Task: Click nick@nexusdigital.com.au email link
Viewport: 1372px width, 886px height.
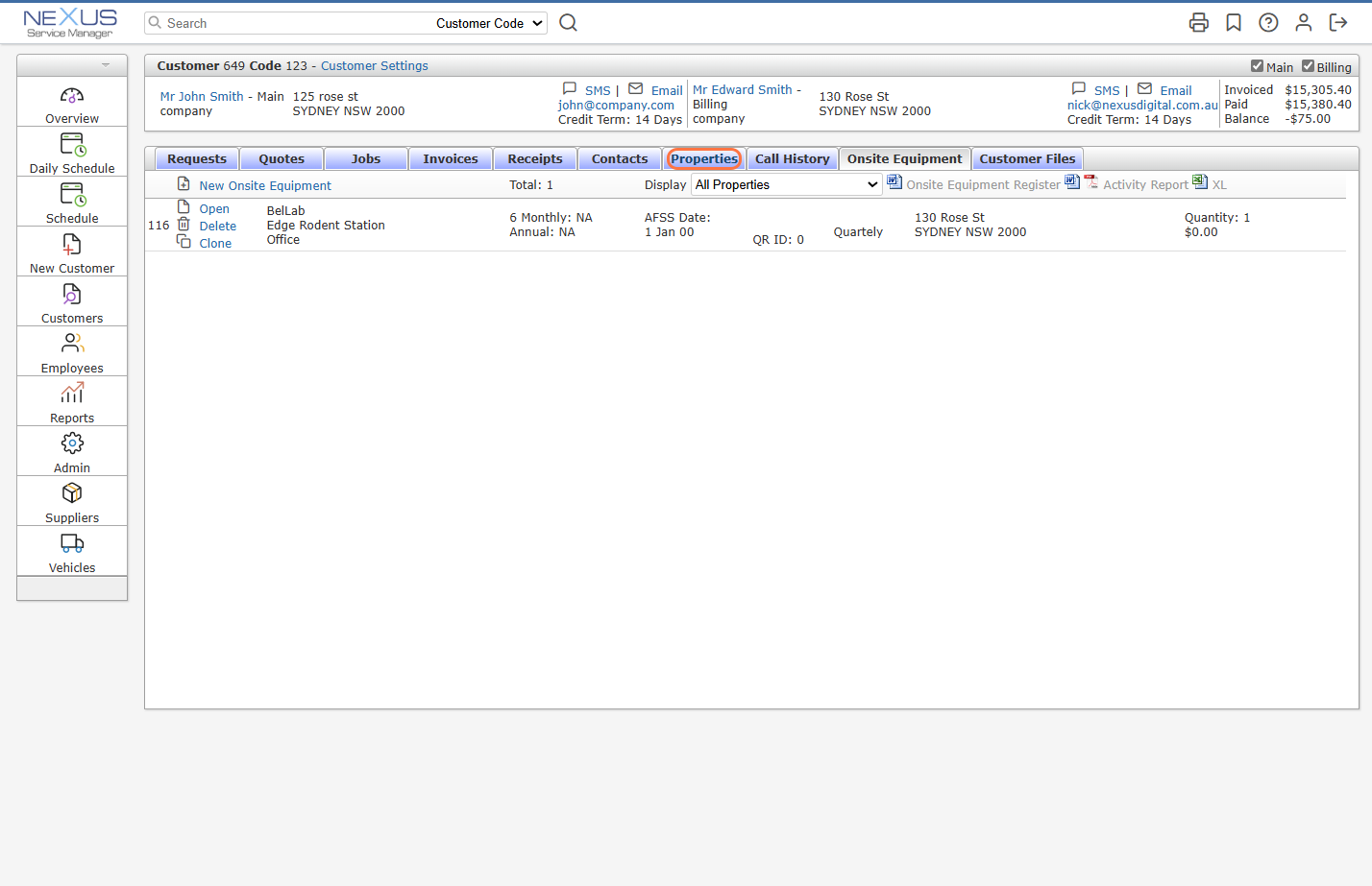Action: pos(1142,106)
